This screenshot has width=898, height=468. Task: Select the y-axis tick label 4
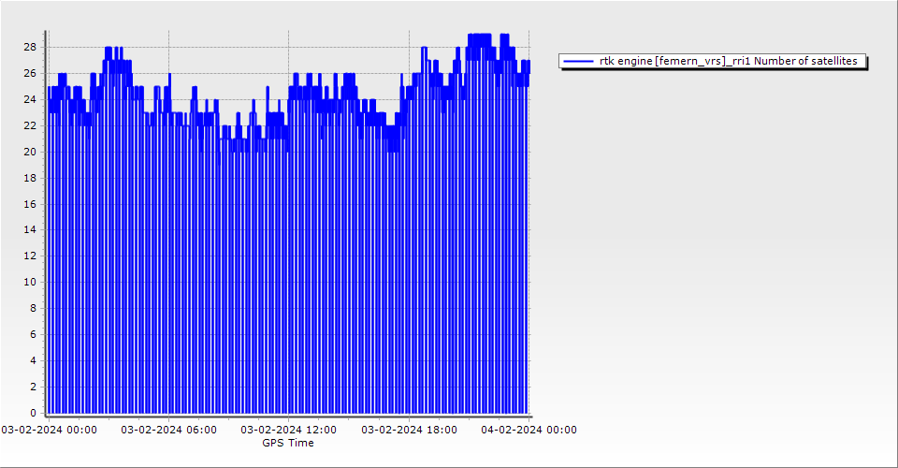33,360
